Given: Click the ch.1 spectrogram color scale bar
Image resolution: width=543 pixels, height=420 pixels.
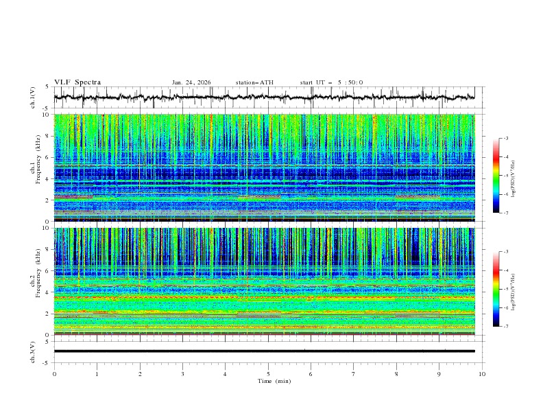Looking at the screenshot, I should tap(496, 176).
